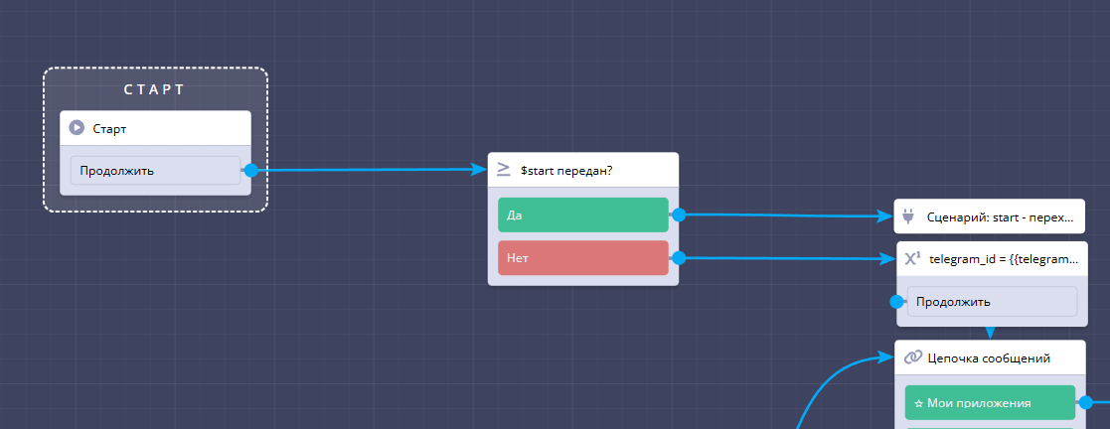Click the connector dot on Старт's Продолжить

click(250, 171)
